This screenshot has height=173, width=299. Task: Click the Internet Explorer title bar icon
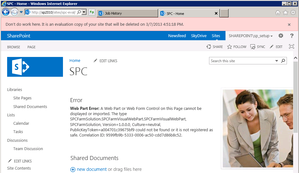pos(4,4)
